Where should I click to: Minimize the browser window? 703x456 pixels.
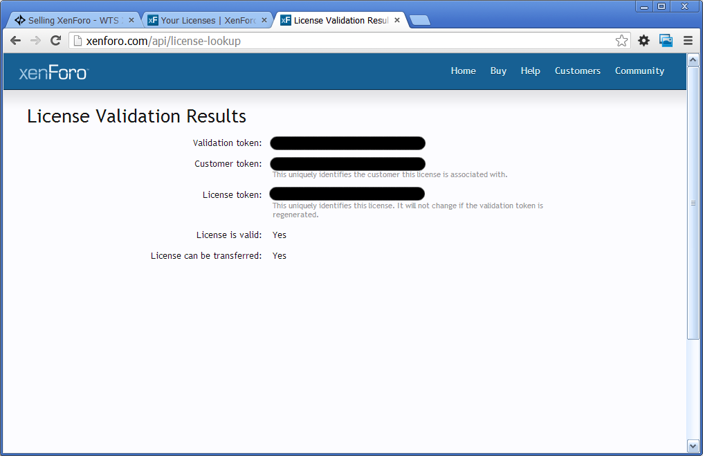[x=644, y=6]
